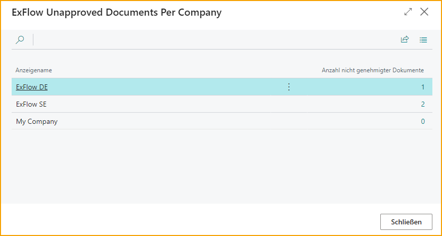This screenshot has width=442, height=236.
Task: Toggle the list view layout icon
Action: pos(423,40)
